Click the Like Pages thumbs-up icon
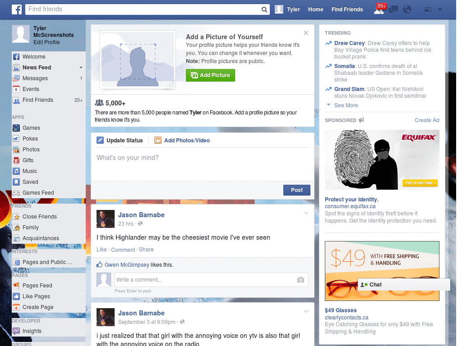 [16, 296]
